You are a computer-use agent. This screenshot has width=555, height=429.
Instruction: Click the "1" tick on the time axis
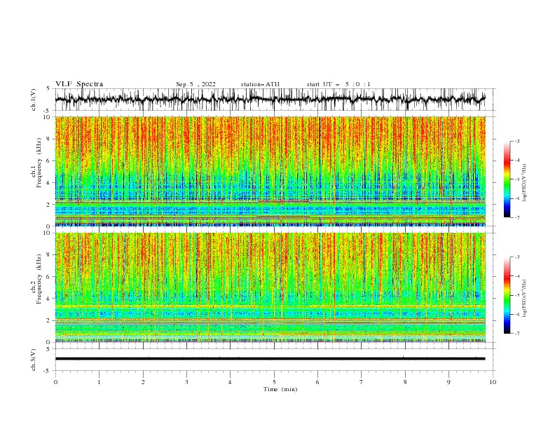coord(99,382)
